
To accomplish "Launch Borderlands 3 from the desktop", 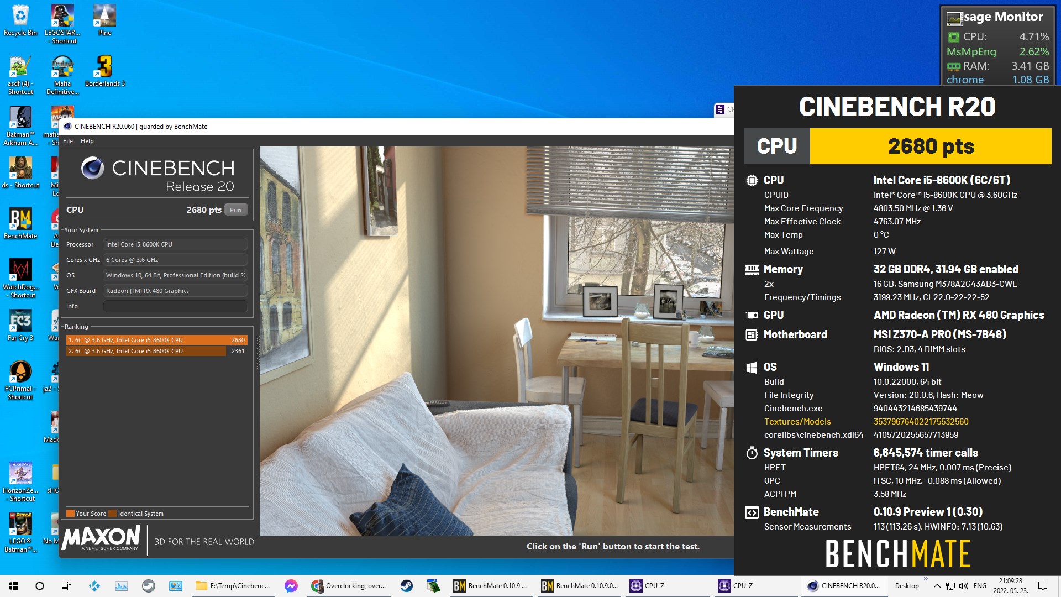I will [105, 71].
